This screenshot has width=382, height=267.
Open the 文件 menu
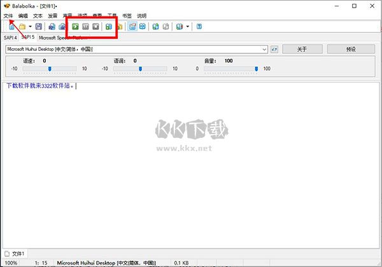[8, 16]
